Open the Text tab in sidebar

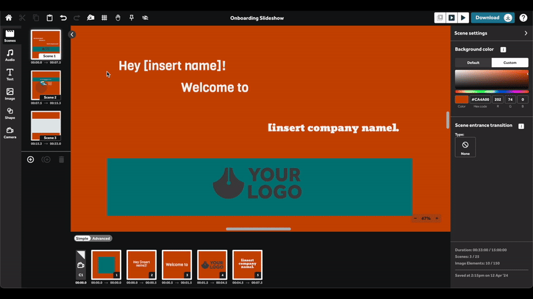pos(10,74)
